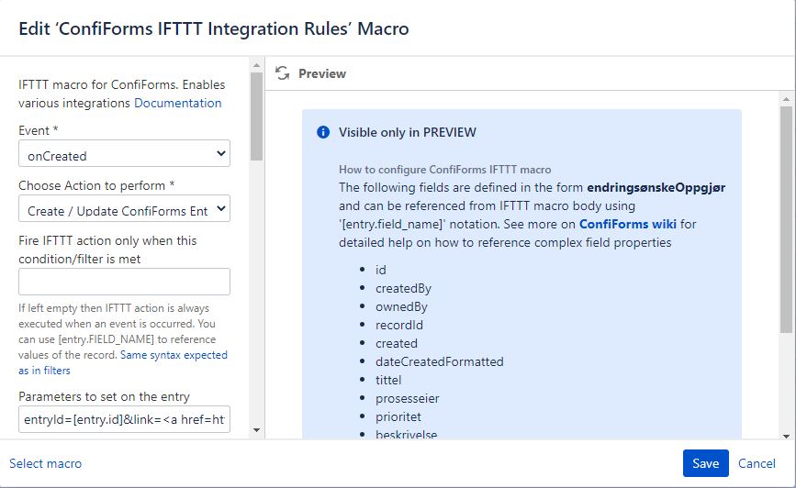Click the blue info icon beside Visible only in PREVIEW
Screen dimensions: 796x488
[x=323, y=132]
